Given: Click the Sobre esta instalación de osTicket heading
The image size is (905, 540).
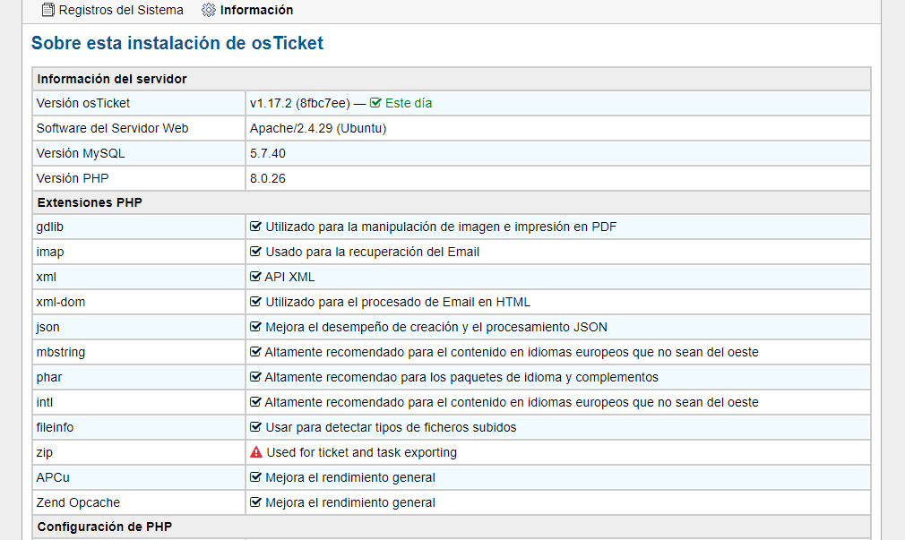Looking at the screenshot, I should click(177, 43).
